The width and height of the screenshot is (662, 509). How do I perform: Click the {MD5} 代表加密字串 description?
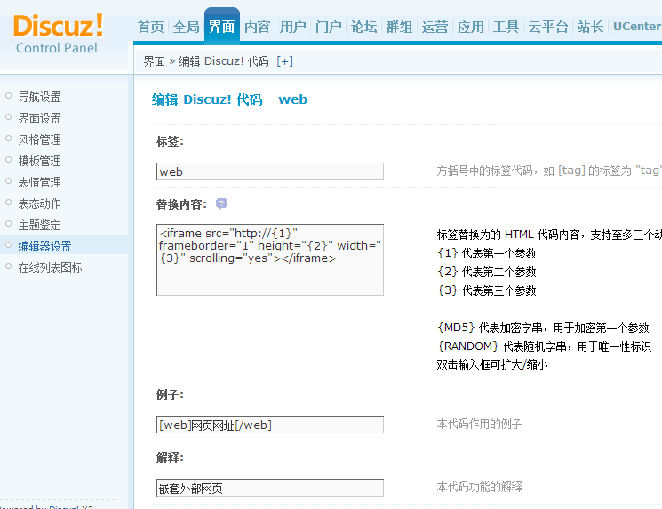pyautogui.click(x=543, y=328)
